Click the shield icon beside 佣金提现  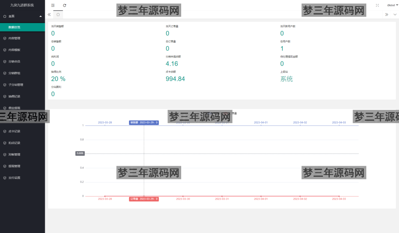5,108
